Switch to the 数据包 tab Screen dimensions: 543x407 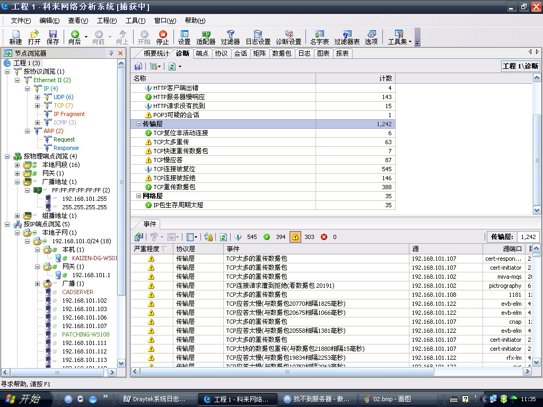click(281, 54)
